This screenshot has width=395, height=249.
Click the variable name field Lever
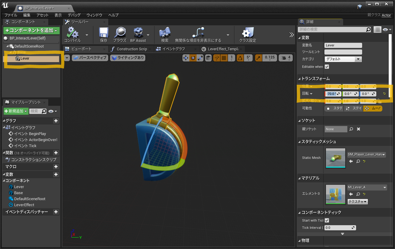pos(343,45)
